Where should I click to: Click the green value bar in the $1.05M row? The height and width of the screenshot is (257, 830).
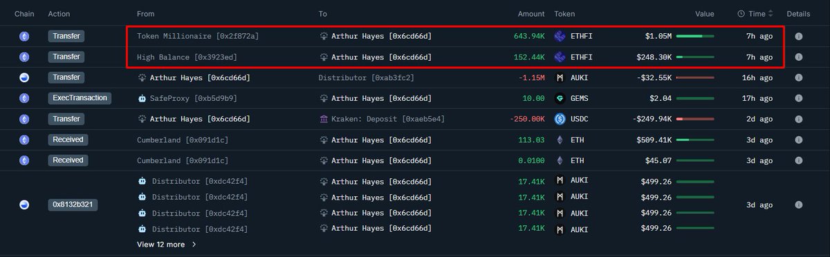695,36
